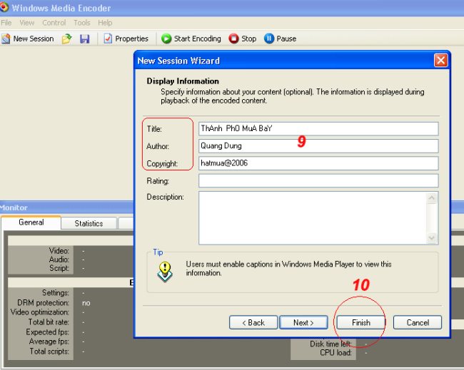This screenshot has height=370, width=464.
Task: Click the Back button in wizard
Action: coord(253,322)
